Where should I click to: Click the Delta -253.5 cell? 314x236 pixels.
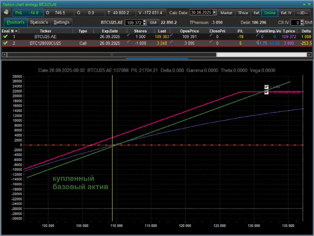pos(306,43)
